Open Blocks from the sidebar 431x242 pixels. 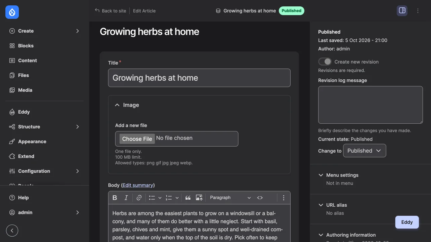44,46
